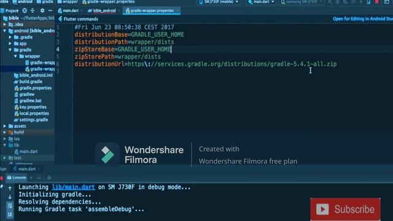393x221 pixels.
Task: Open the main.dart run configuration dropdown
Action: tap(261, 2)
